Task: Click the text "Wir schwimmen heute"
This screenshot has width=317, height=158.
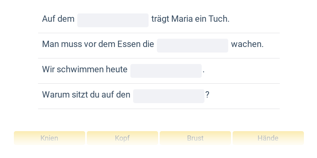Action: [x=85, y=70]
